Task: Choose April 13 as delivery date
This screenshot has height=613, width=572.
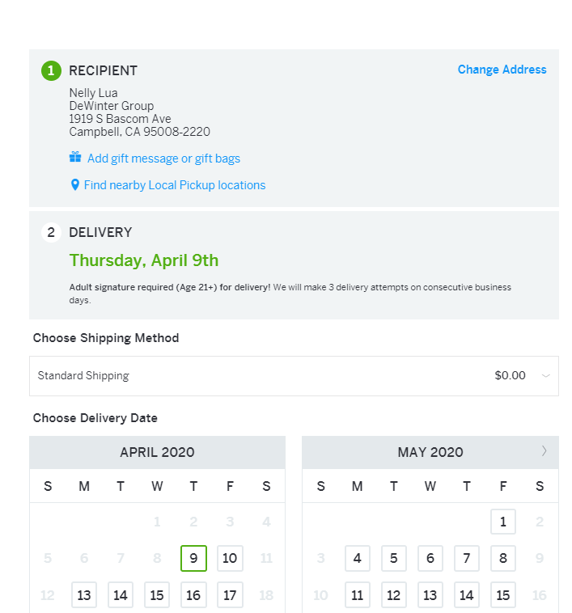Action: coord(84,595)
